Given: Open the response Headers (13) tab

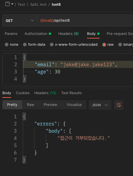Looking at the screenshot, I should point(45,93).
